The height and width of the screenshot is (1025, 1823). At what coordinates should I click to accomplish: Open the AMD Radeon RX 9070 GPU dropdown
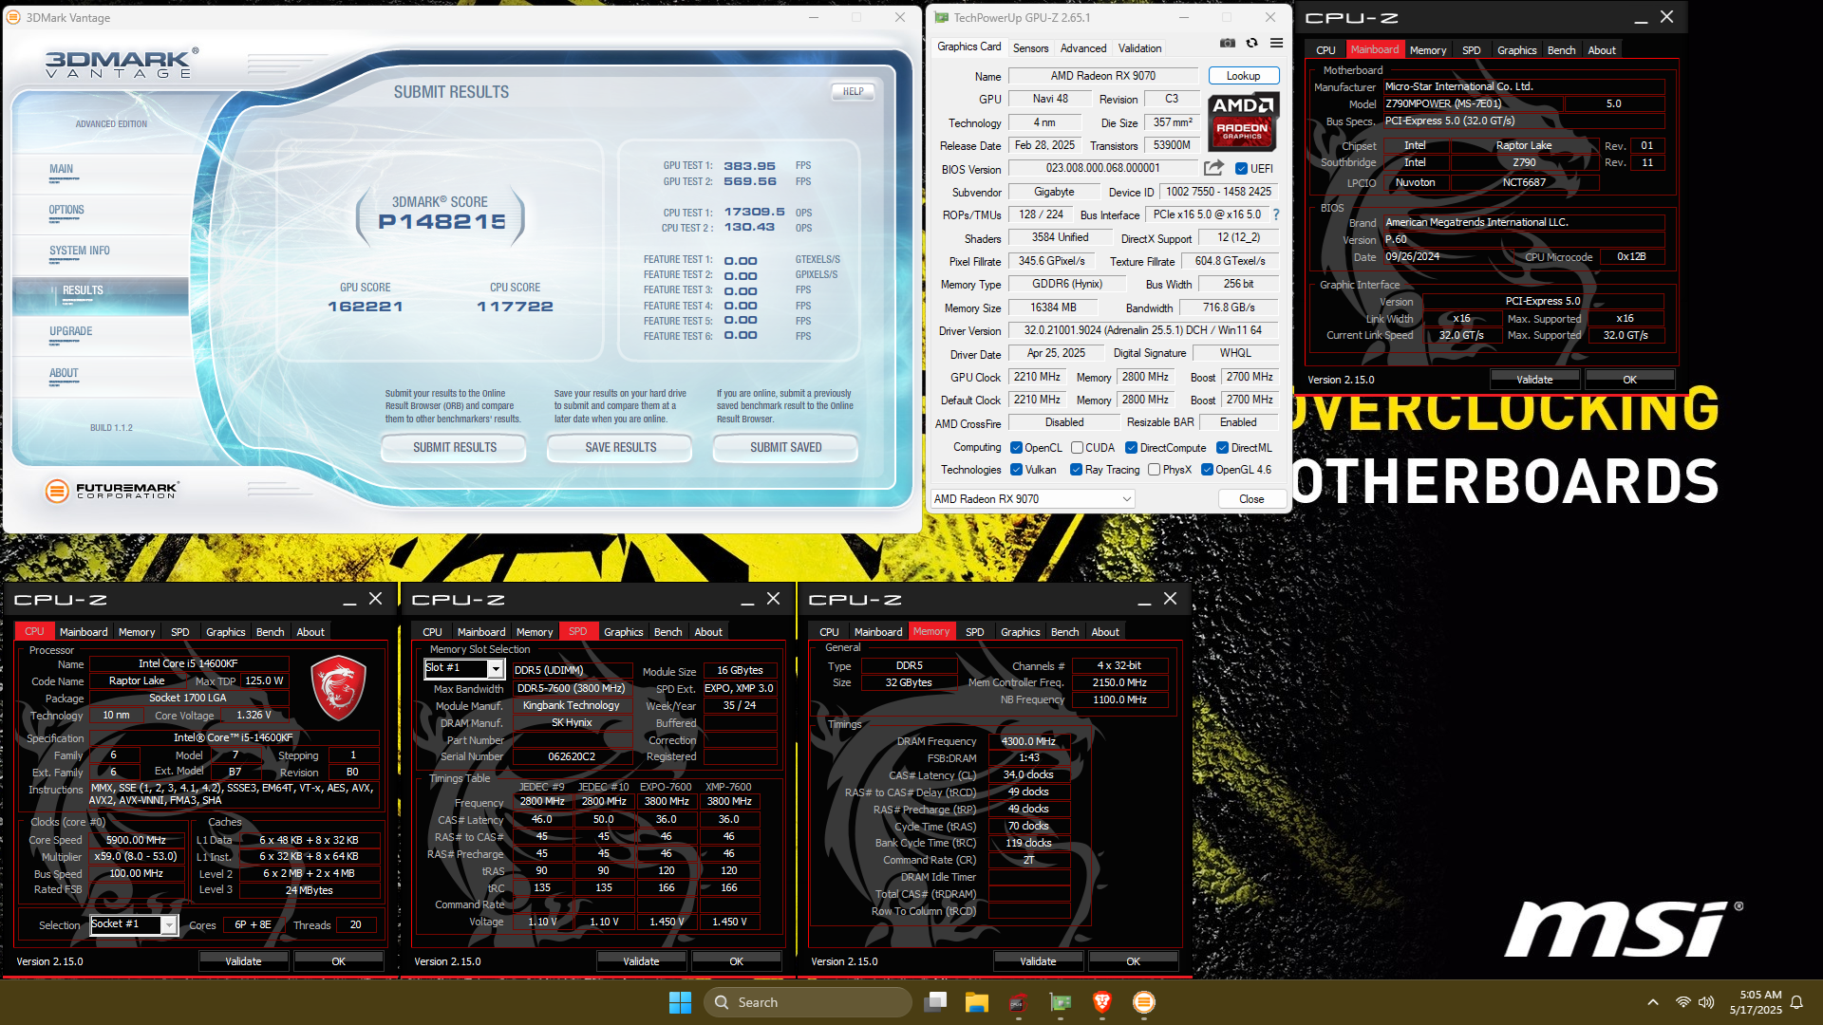(1033, 499)
